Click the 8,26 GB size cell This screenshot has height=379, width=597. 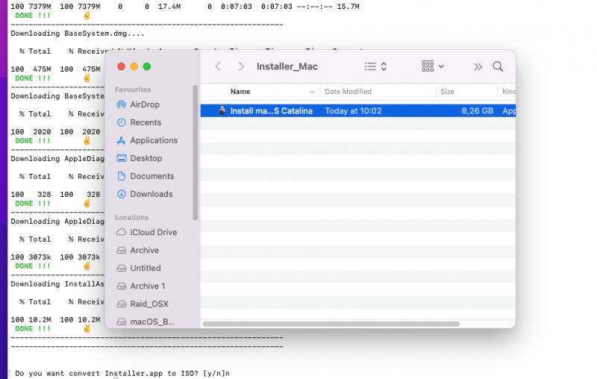477,111
